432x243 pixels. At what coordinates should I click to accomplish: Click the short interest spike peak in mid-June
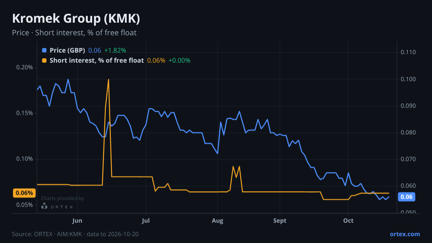click(x=108, y=80)
